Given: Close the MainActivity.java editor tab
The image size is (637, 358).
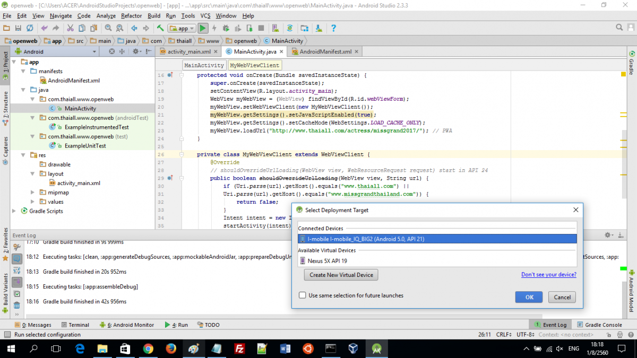Looking at the screenshot, I should pos(281,51).
